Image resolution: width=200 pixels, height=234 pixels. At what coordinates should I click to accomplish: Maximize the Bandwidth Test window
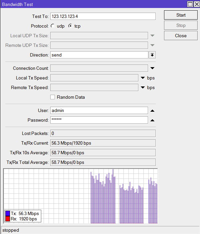click(190, 4)
